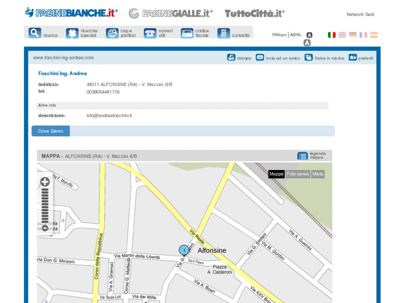405x303 pixels.
Task: Open the PagineGialle.it logo link
Action: 170,13
